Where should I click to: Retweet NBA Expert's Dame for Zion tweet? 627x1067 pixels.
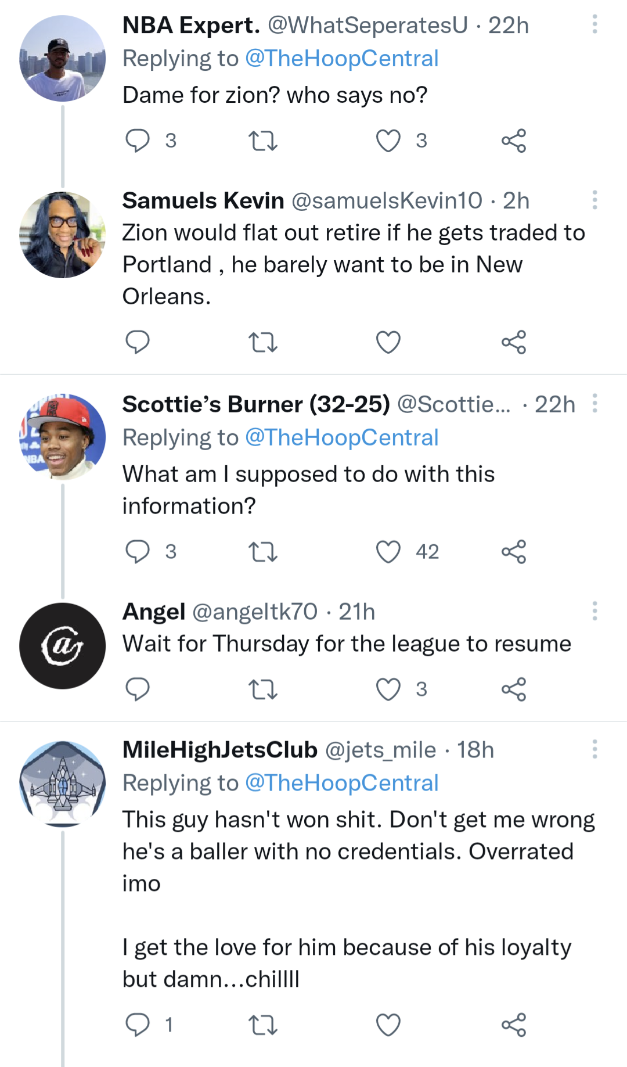263,141
